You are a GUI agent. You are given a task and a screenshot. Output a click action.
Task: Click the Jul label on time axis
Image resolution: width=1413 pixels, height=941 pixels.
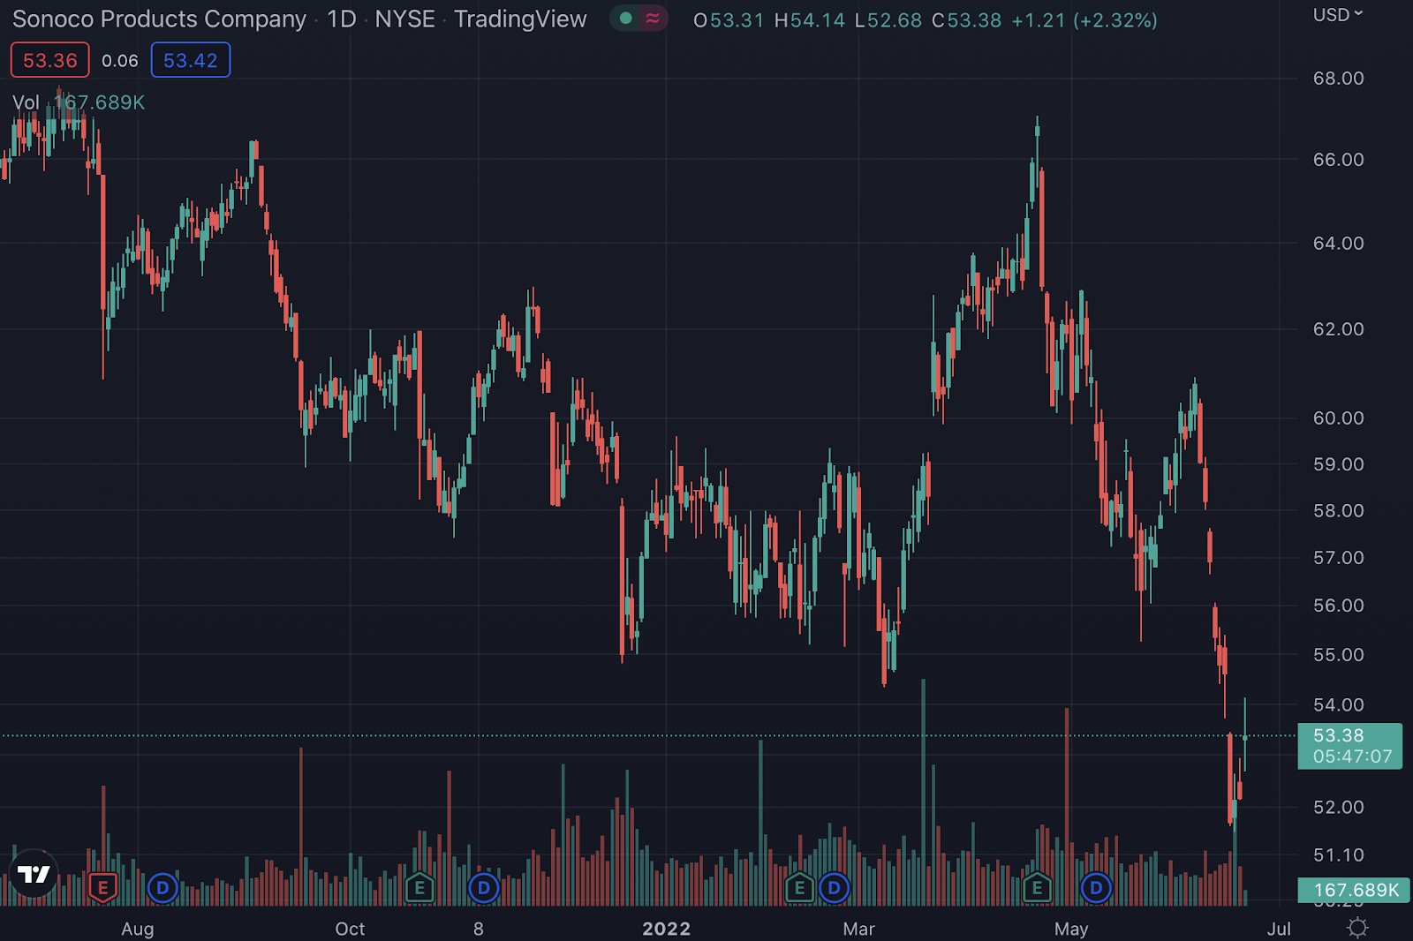click(1279, 929)
